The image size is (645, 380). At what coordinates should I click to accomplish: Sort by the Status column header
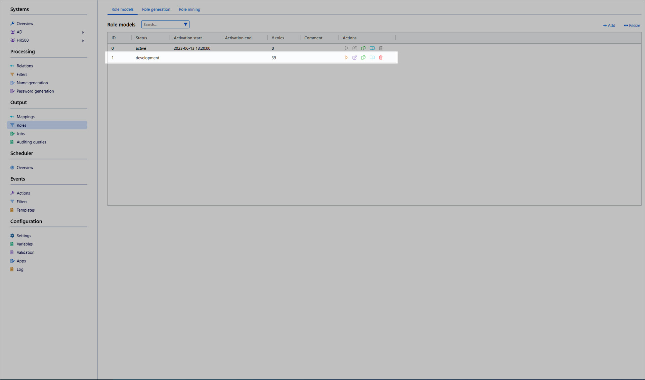click(141, 38)
